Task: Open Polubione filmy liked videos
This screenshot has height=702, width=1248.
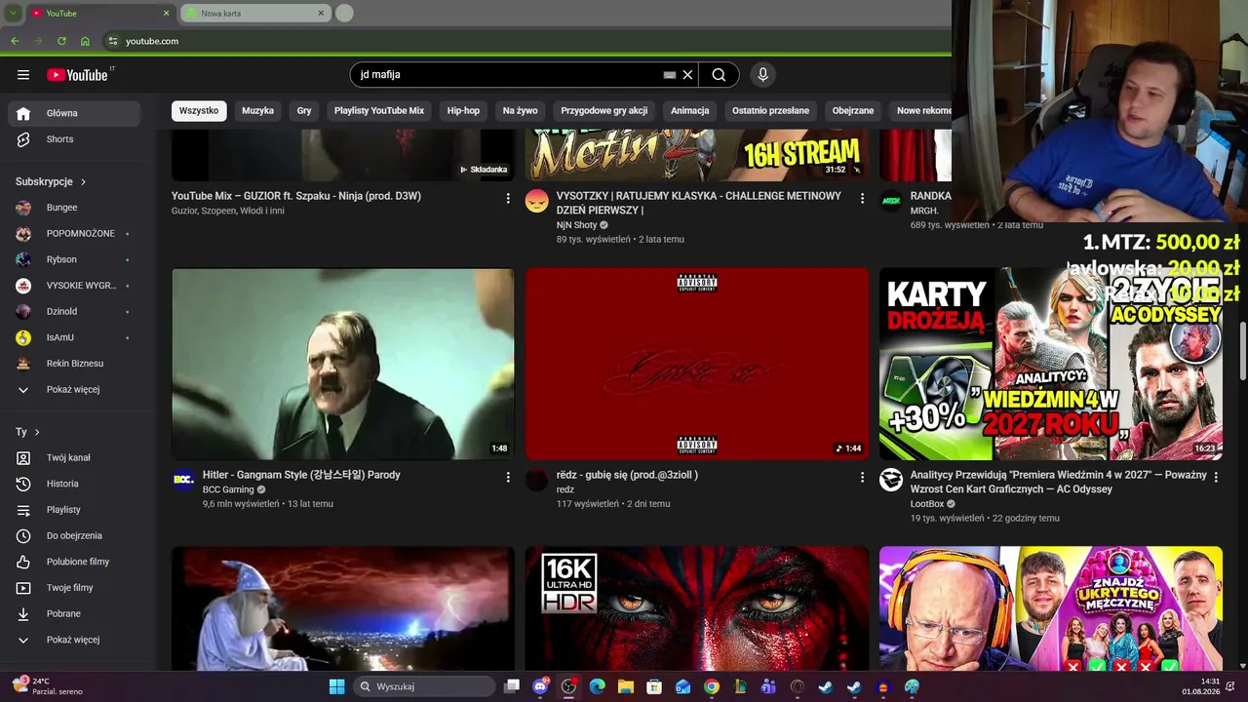Action: click(74, 562)
